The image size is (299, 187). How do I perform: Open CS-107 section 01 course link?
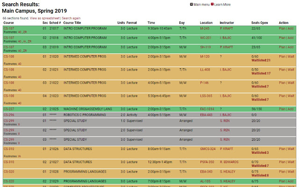(x=9, y=29)
